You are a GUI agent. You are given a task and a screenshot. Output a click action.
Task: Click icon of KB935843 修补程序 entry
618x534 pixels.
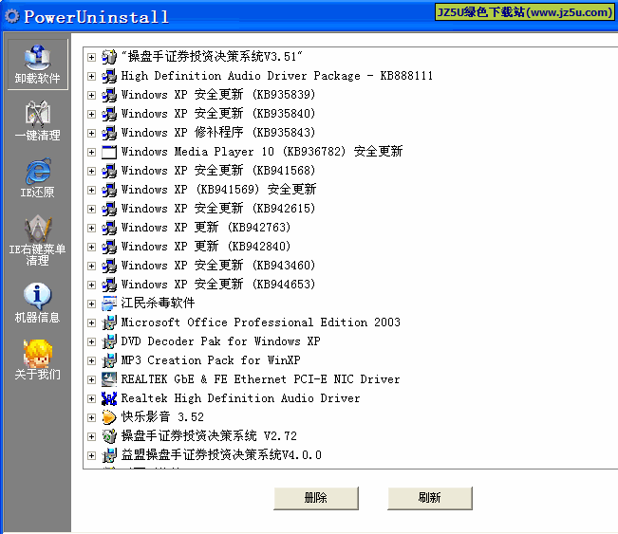point(109,133)
